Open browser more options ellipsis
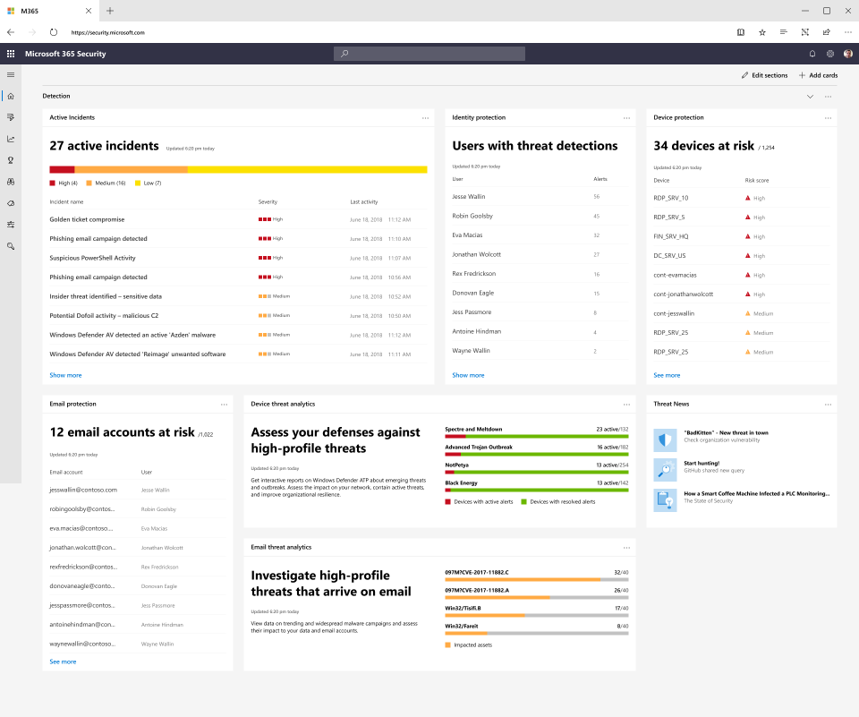Viewport: 859px width, 717px height. tap(848, 32)
